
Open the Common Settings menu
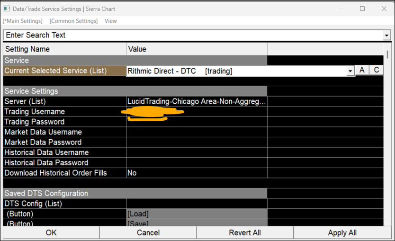pyautogui.click(x=73, y=21)
